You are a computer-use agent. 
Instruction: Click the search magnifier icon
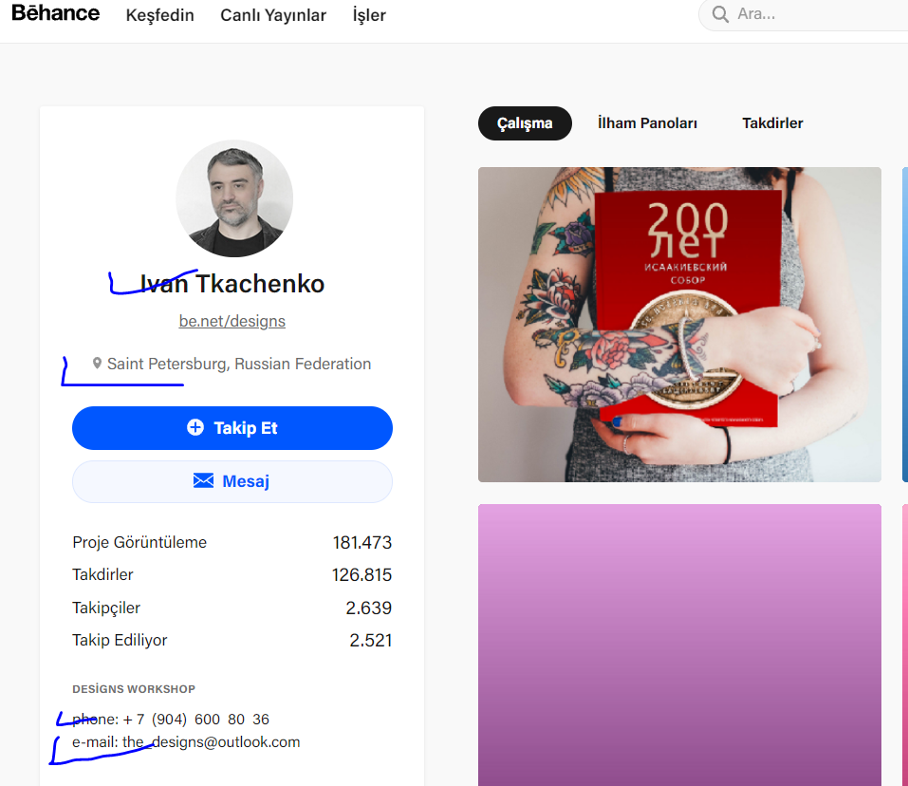pos(720,14)
